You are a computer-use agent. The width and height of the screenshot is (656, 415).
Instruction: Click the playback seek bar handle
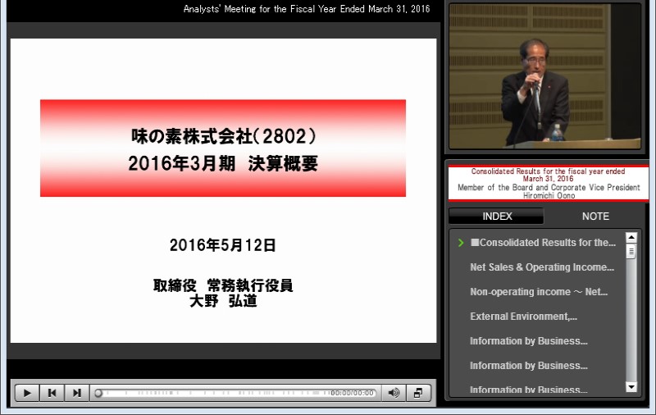click(98, 393)
